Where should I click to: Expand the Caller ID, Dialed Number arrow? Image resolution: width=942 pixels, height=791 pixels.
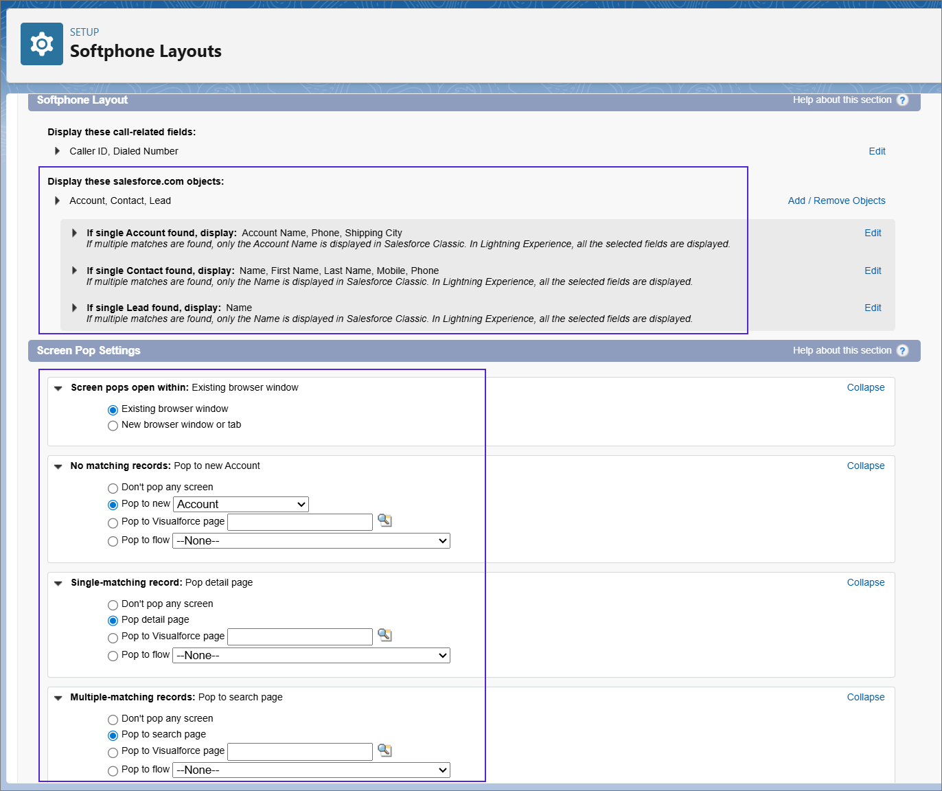58,151
